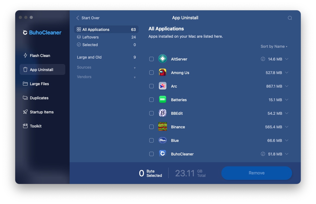Click the BBEdit app name
This screenshot has width=316, height=204.
(x=177, y=113)
